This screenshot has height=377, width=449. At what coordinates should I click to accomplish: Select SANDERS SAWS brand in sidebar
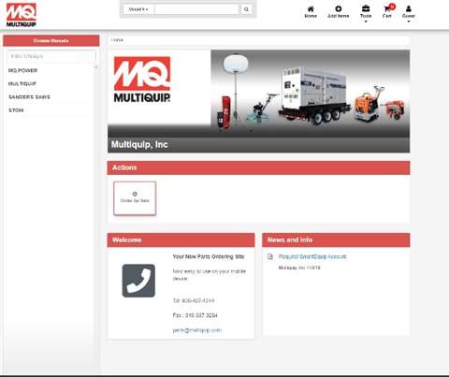click(x=29, y=97)
